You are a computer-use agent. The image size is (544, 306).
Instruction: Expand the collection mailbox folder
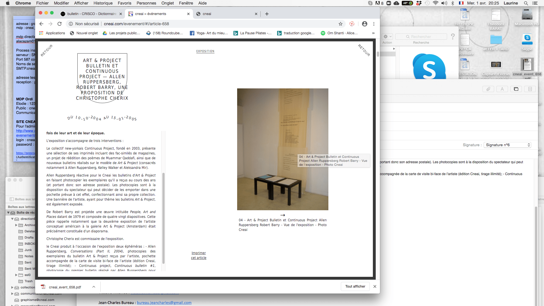click(x=12, y=287)
